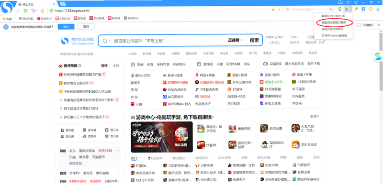This screenshot has height=185, width=383.
Task: Open the 更多 link in game center
Action: (x=315, y=117)
